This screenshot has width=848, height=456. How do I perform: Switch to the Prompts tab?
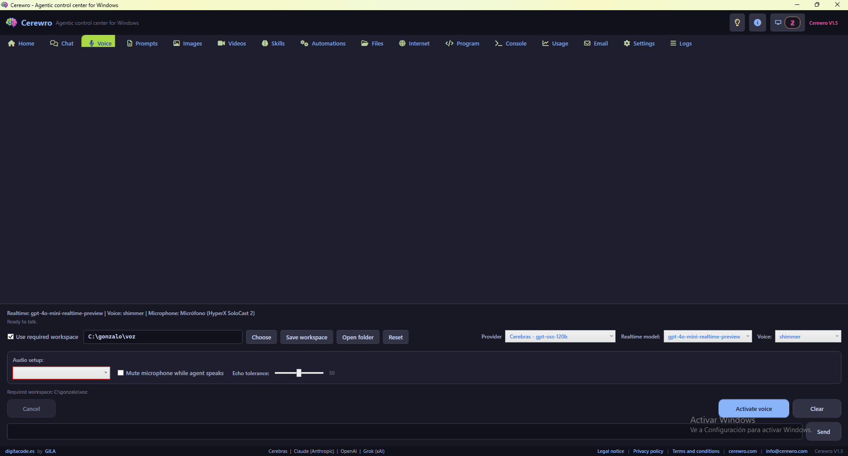[x=142, y=43]
